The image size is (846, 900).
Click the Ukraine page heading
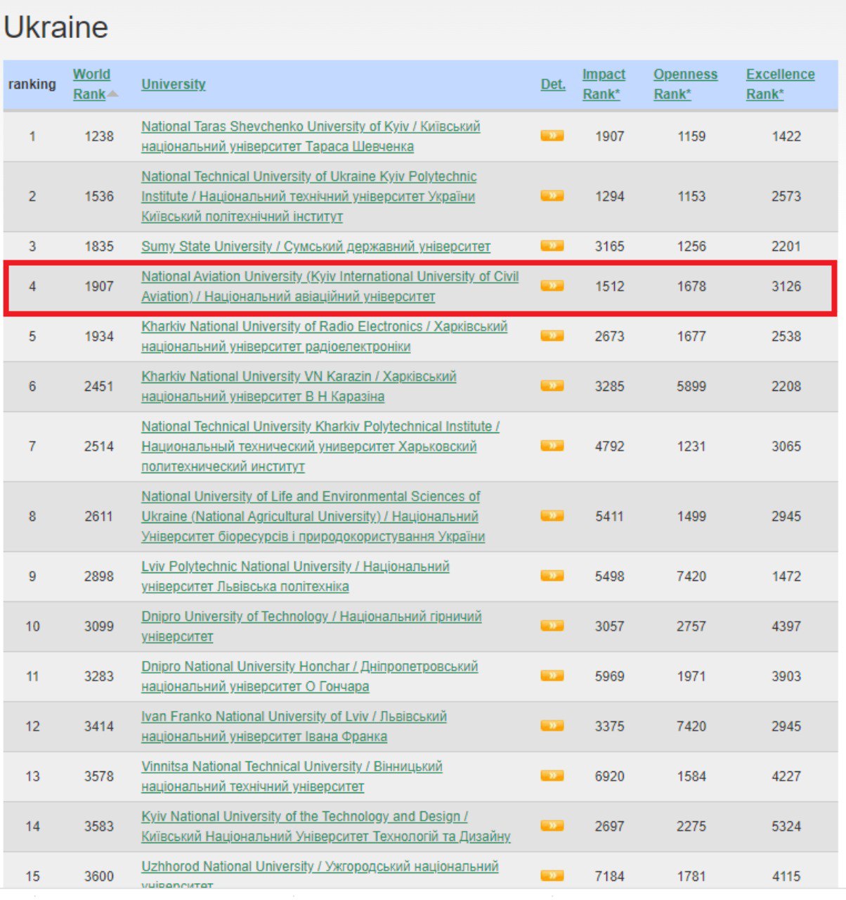click(56, 27)
